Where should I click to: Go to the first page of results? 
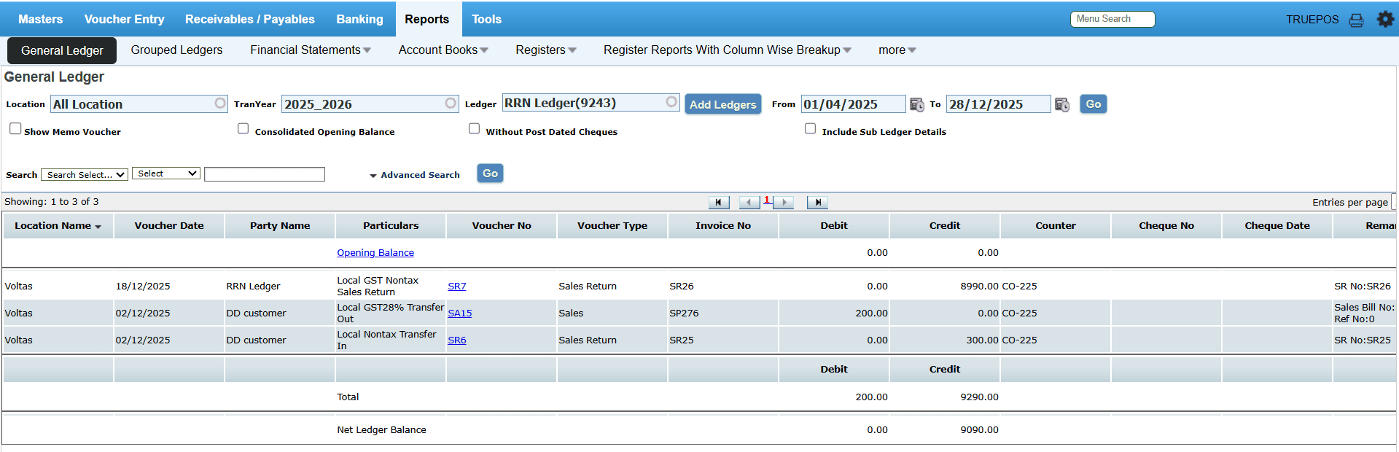pos(718,203)
